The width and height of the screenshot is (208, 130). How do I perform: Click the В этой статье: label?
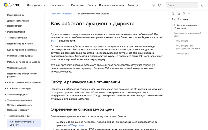(x=180, y=19)
